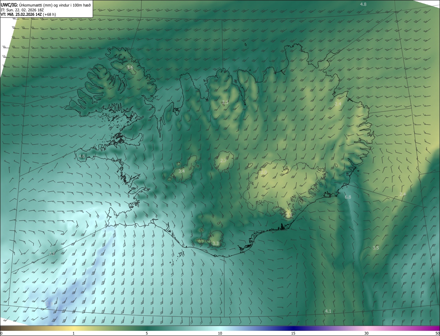Click the 30 tick on the color scale

point(366,333)
